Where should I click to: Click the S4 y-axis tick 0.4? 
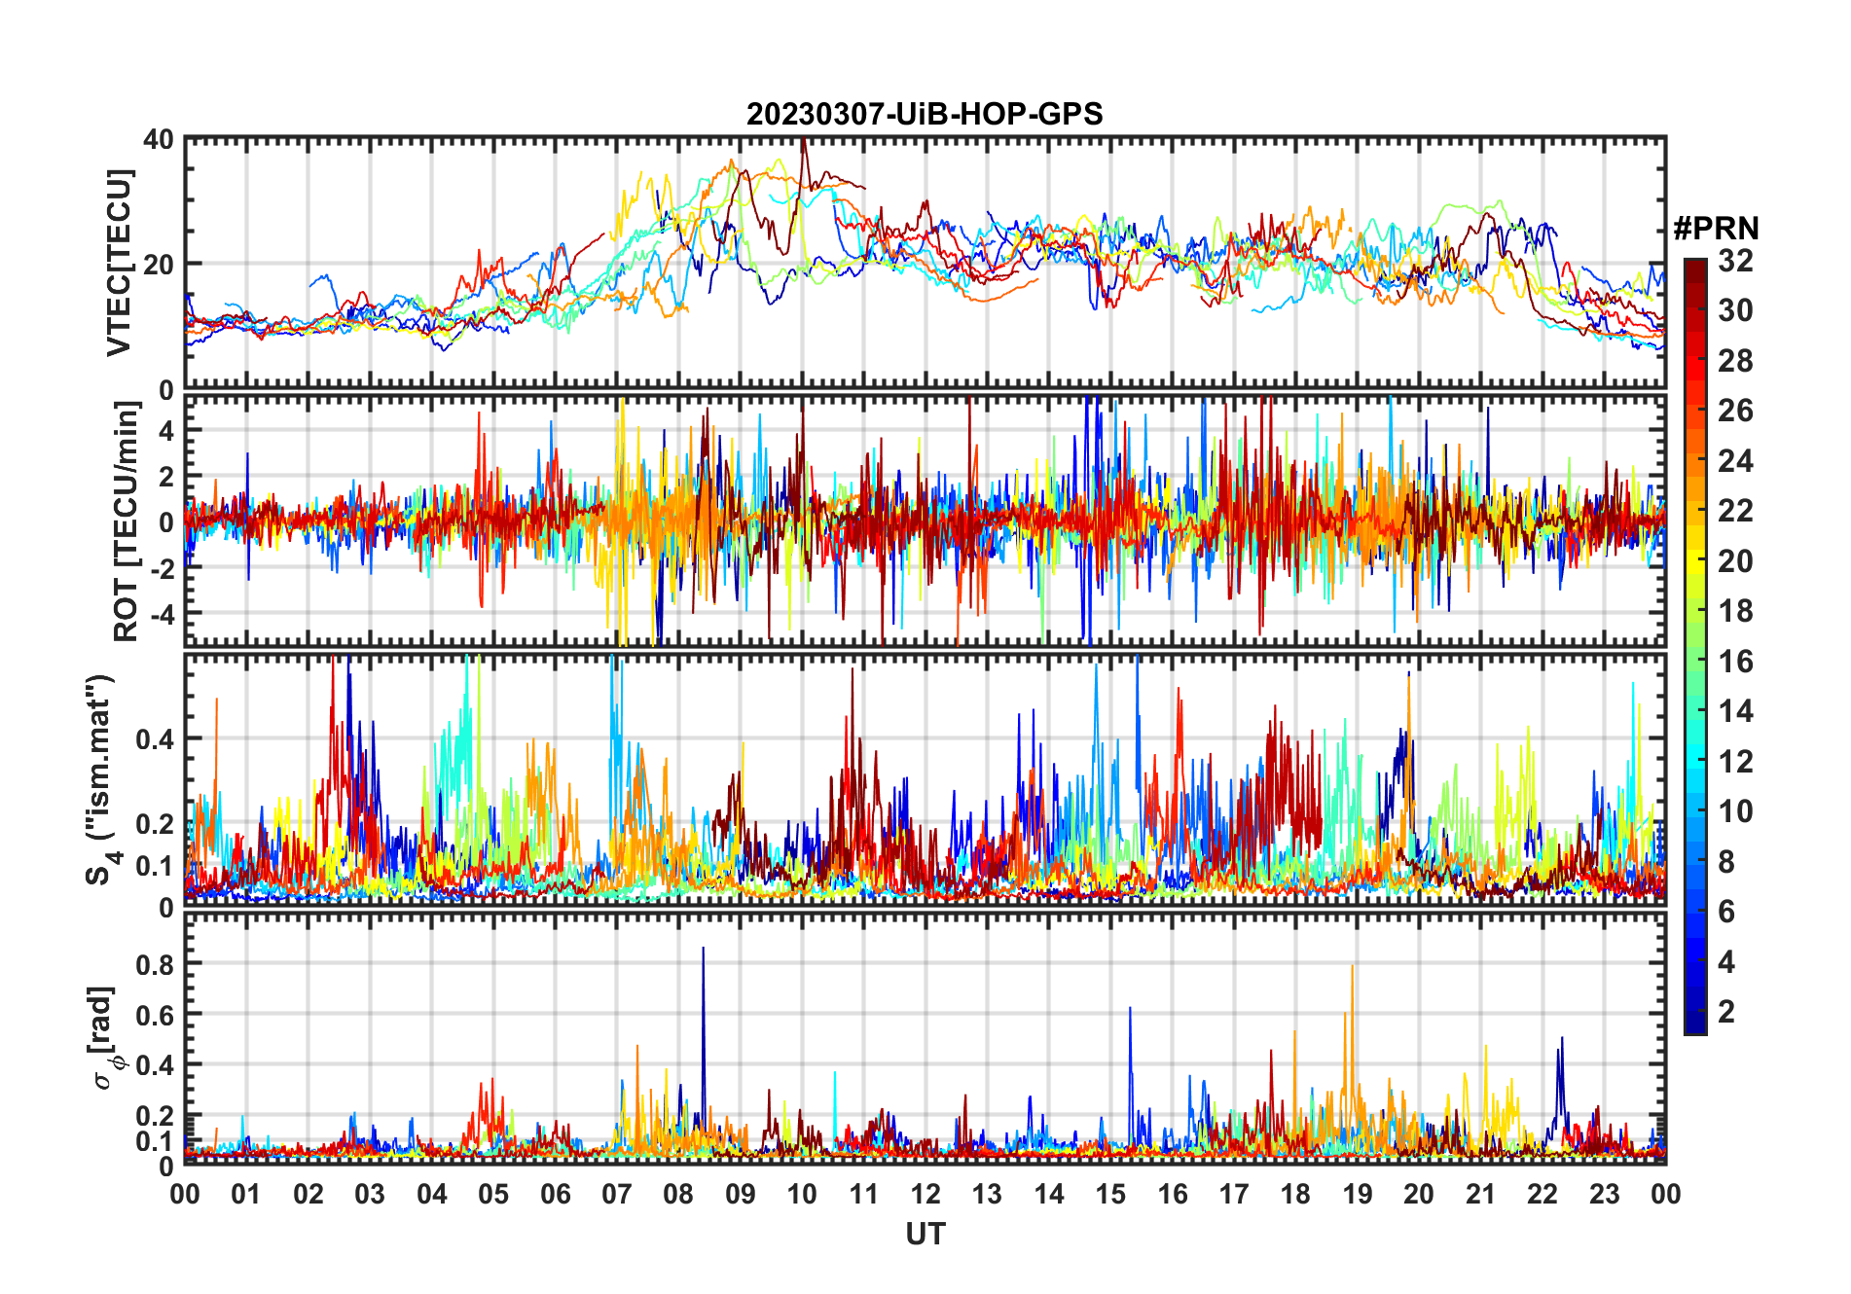[x=155, y=738]
